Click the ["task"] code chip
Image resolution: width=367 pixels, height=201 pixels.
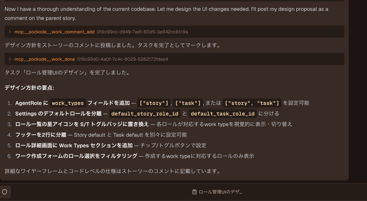pos(188,103)
